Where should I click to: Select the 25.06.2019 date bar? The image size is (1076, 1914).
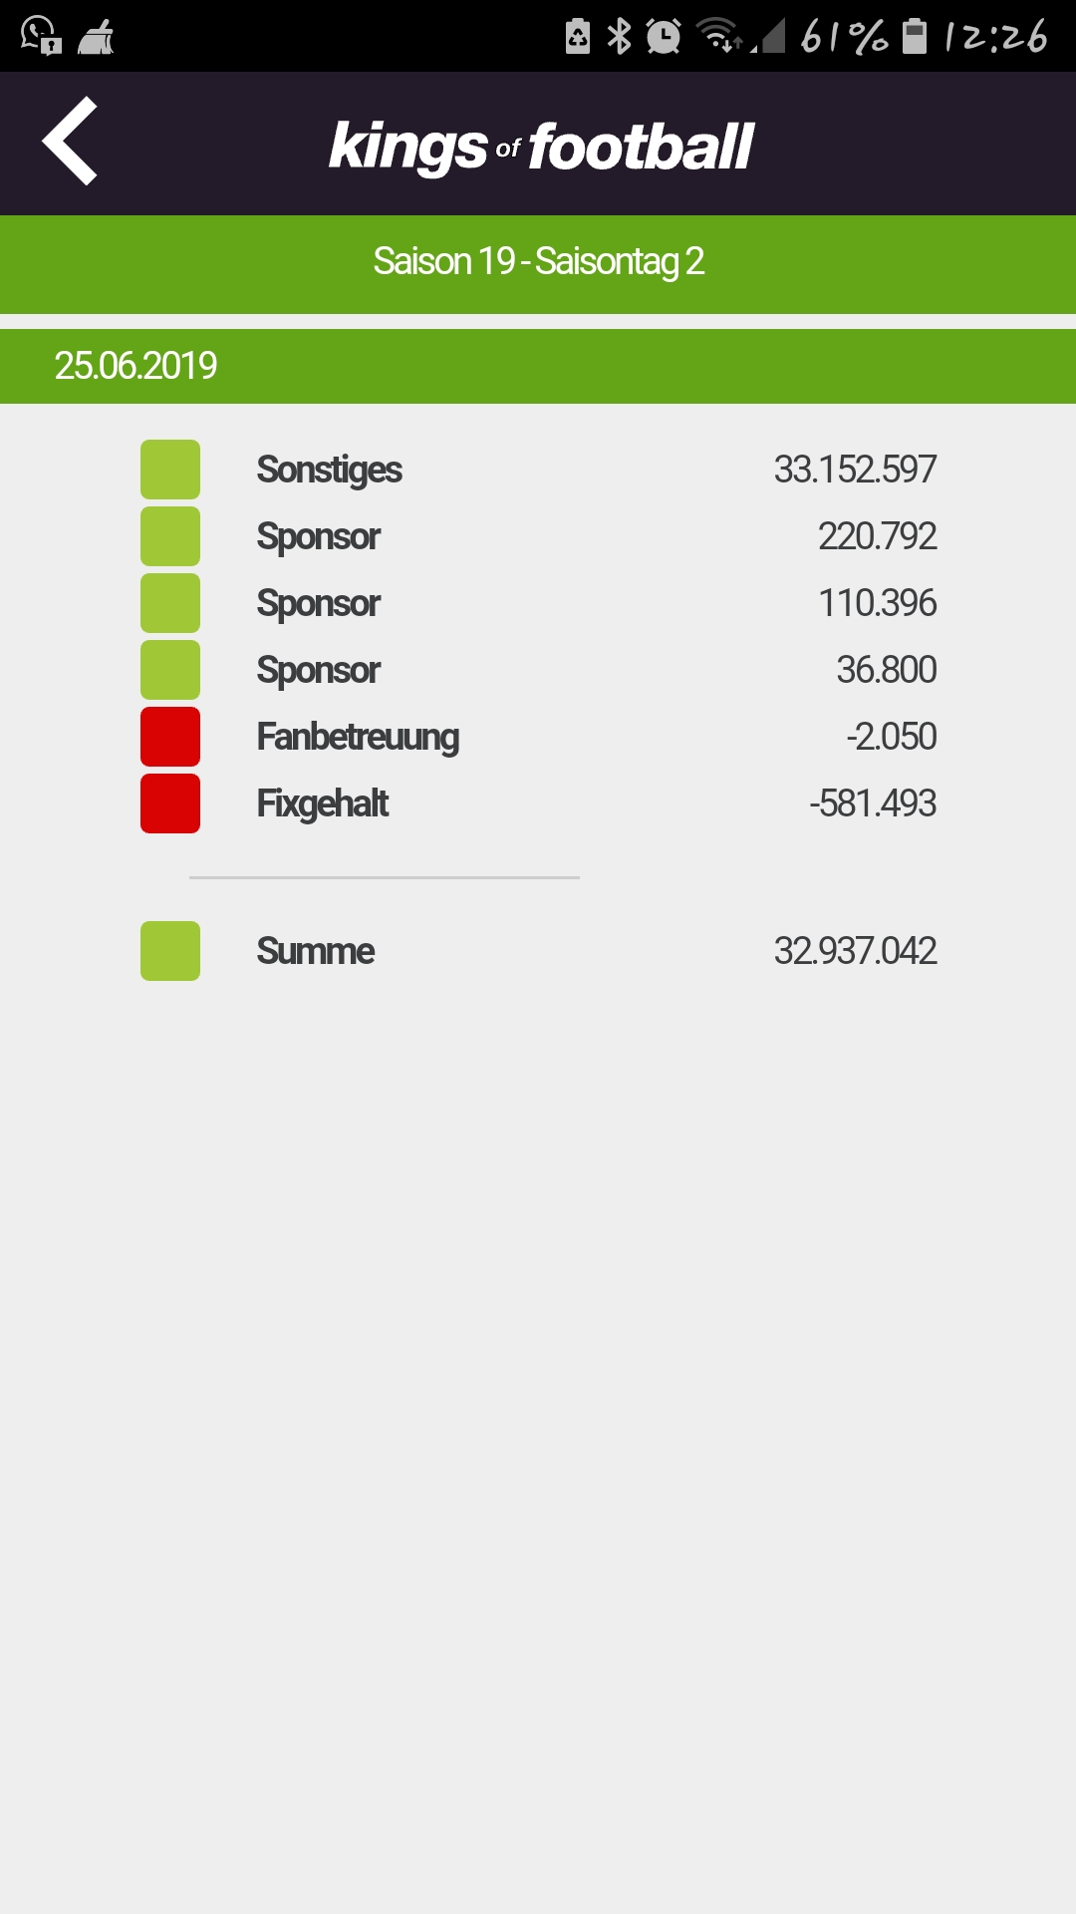pyautogui.click(x=538, y=366)
